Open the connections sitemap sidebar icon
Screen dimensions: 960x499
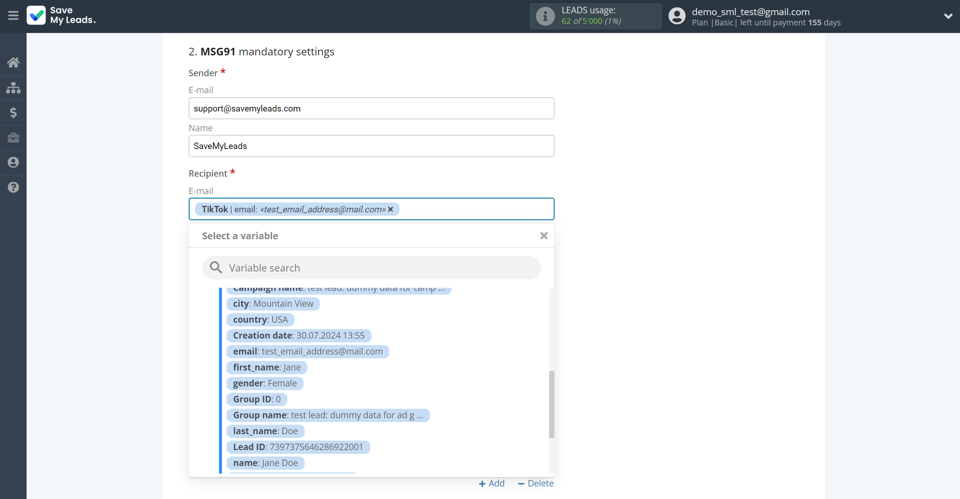click(x=13, y=88)
